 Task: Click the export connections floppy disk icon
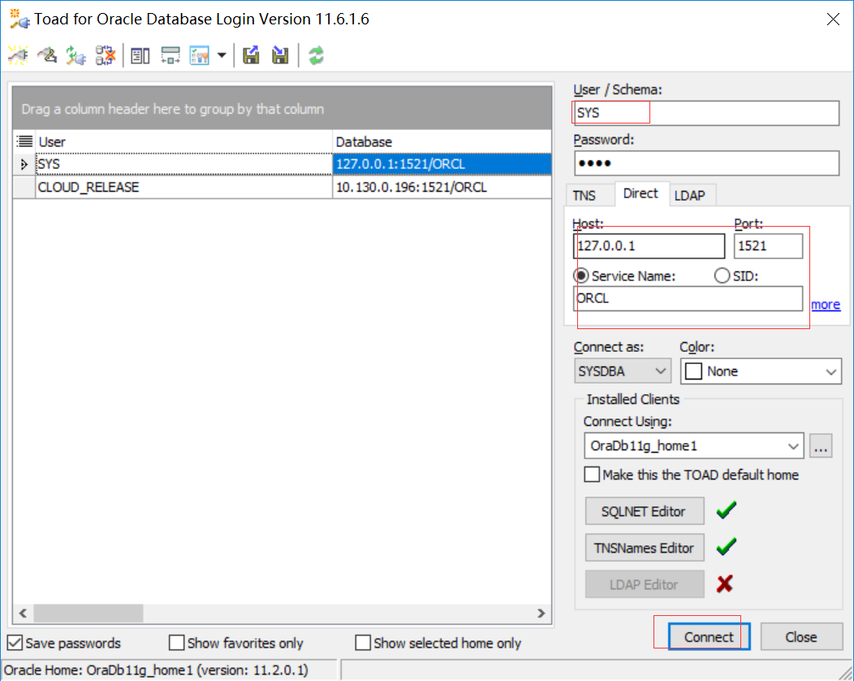click(252, 55)
